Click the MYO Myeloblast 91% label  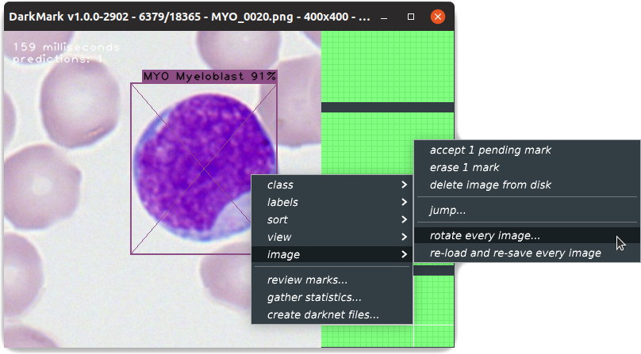pyautogui.click(x=209, y=76)
